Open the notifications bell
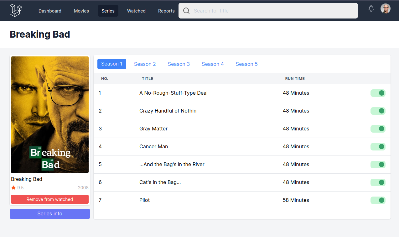The height and width of the screenshot is (237, 399). [371, 8]
